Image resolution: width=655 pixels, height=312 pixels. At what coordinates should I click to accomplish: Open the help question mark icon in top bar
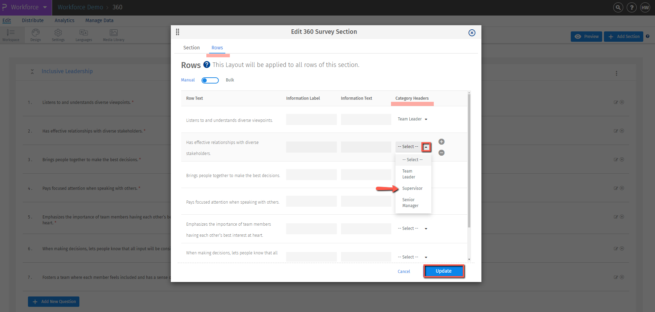[632, 7]
